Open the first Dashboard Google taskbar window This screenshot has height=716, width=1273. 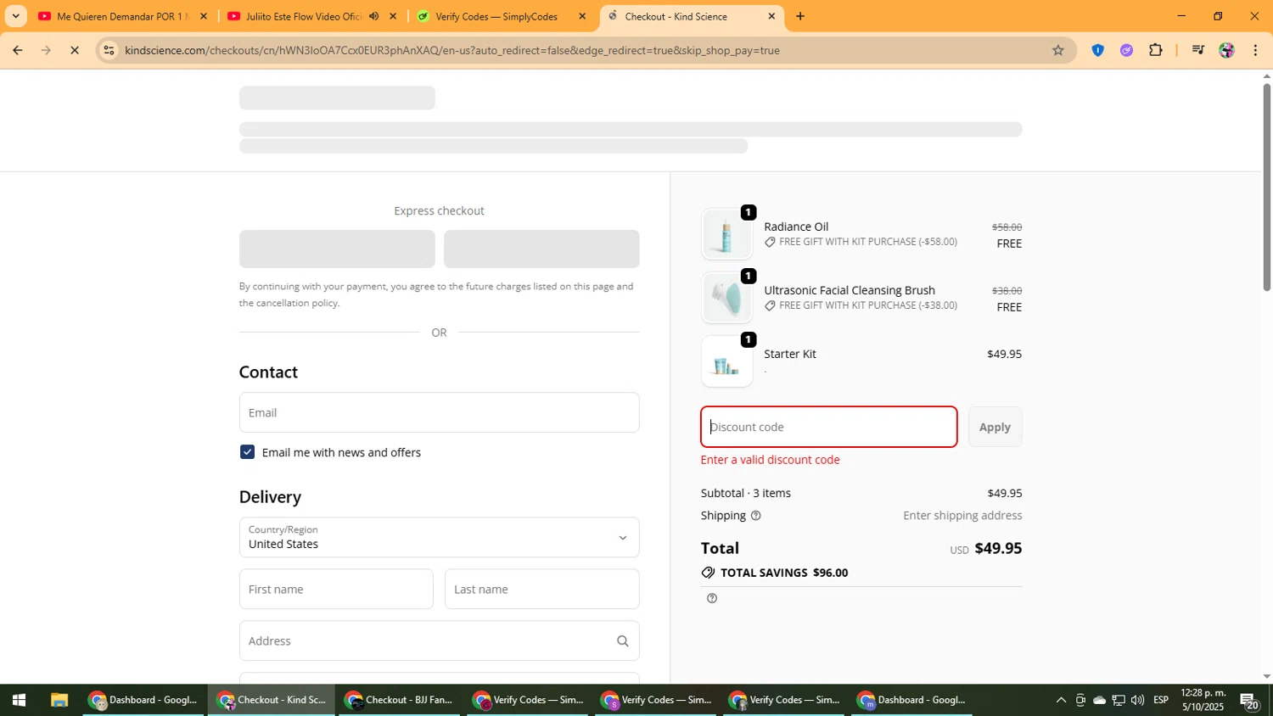[x=143, y=700]
